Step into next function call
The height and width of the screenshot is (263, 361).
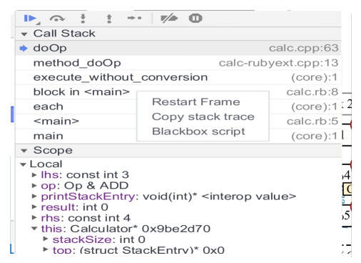point(83,19)
